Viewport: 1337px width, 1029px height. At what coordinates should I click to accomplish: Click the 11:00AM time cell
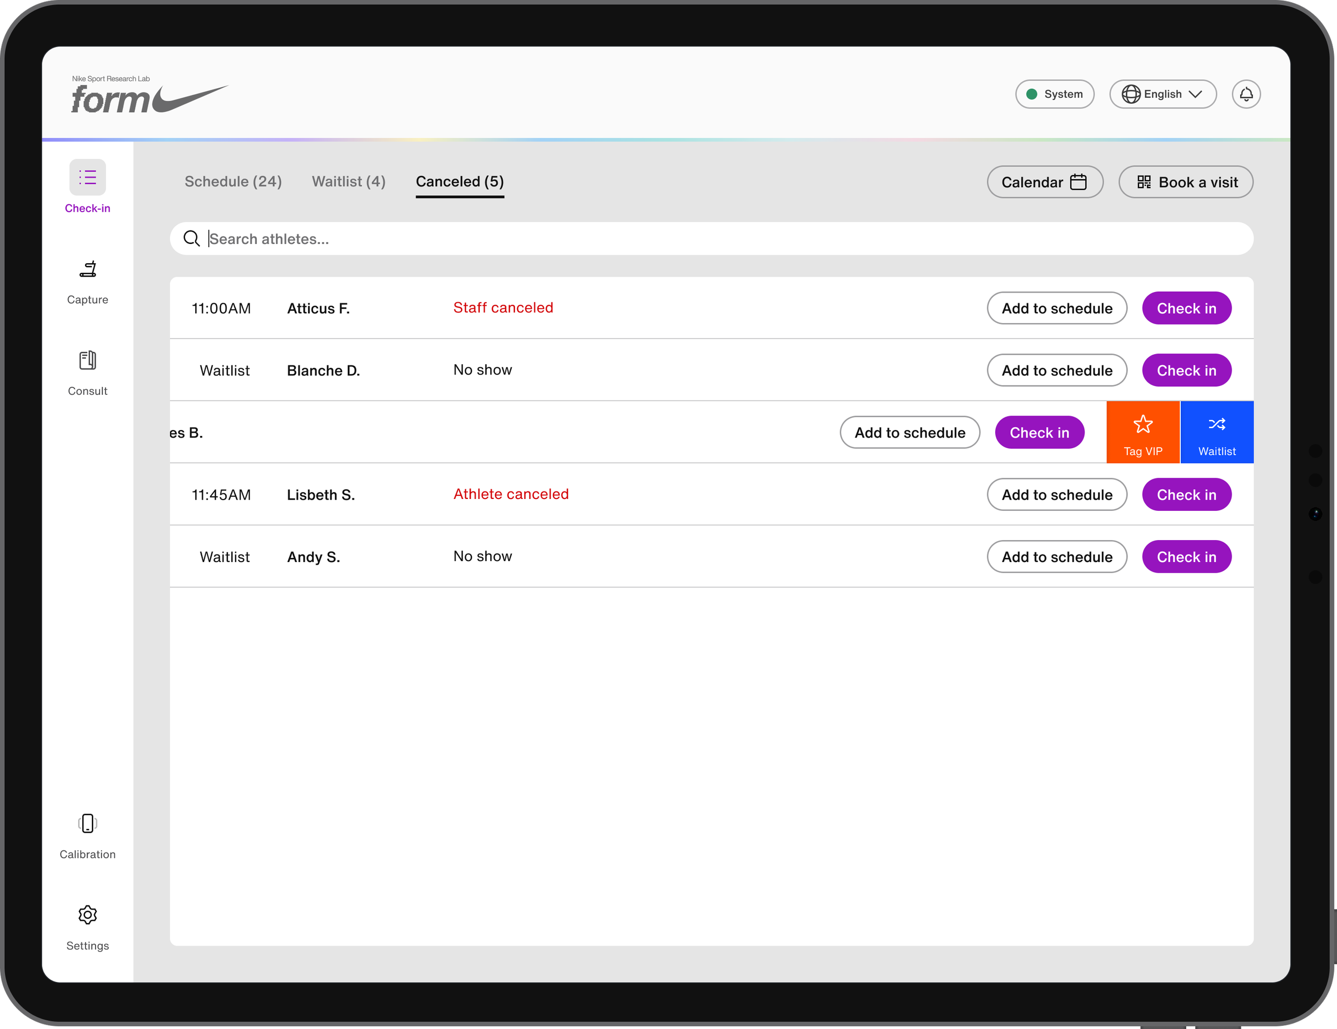click(221, 309)
